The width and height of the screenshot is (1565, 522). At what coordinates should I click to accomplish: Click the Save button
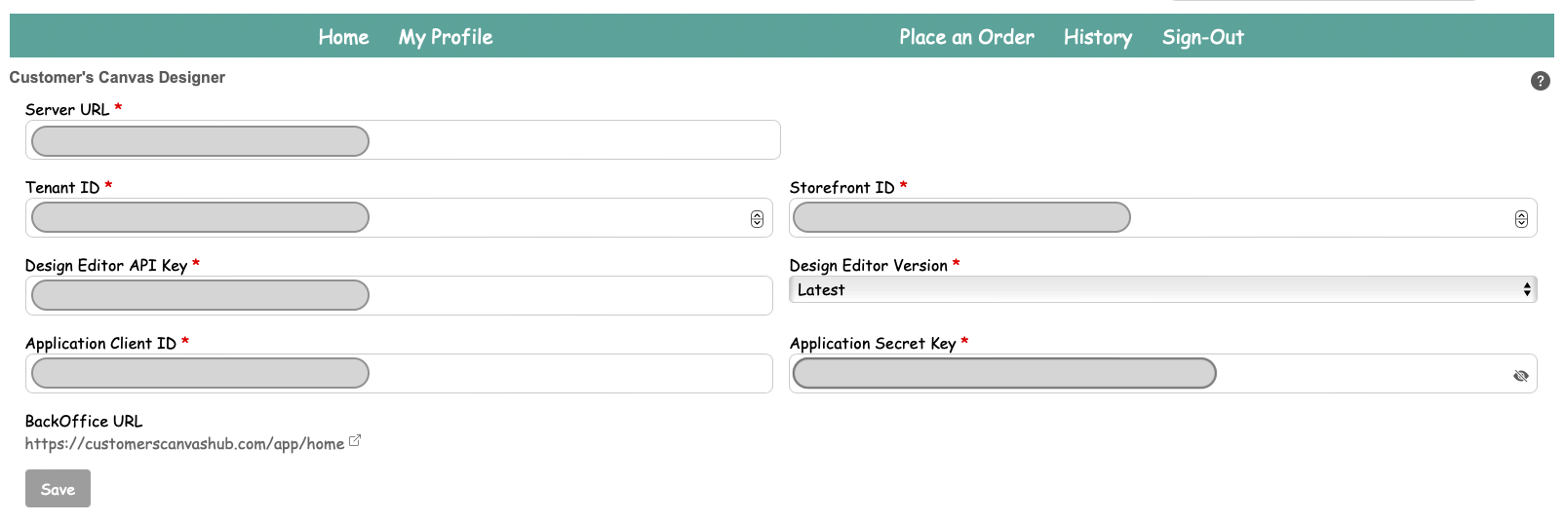click(58, 489)
